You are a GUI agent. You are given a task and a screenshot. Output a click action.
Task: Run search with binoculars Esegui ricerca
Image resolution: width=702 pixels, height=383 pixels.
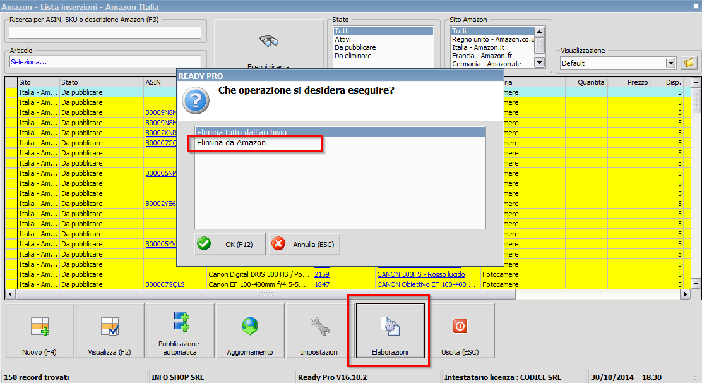click(269, 44)
